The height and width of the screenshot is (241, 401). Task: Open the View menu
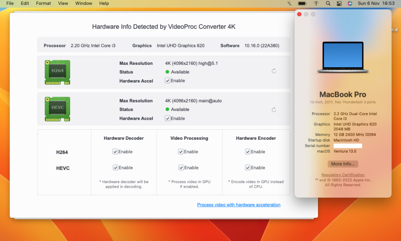pos(63,3)
